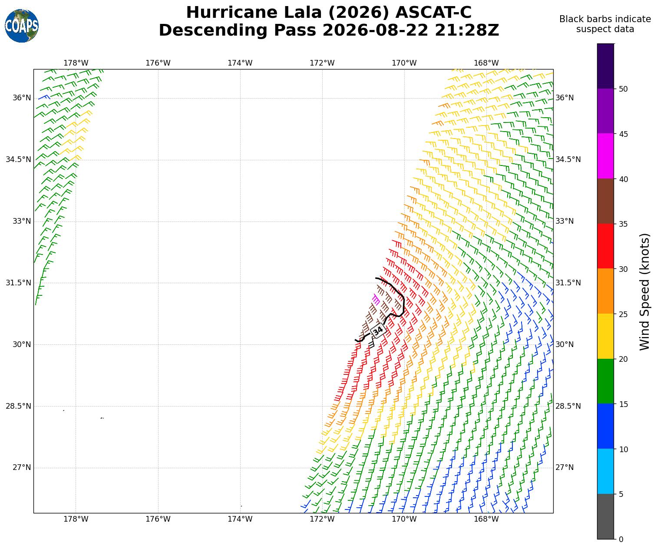
Task: Click the green 15-20 knot color band
Action: pyautogui.click(x=606, y=381)
